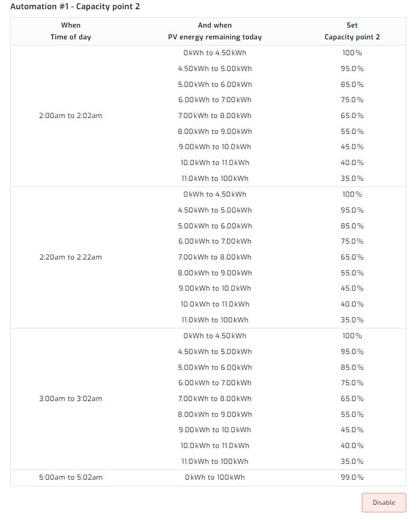Image resolution: width=416 pixels, height=520 pixels.
Task: Click 40.0% in the 2:00am time block
Action: click(x=352, y=163)
